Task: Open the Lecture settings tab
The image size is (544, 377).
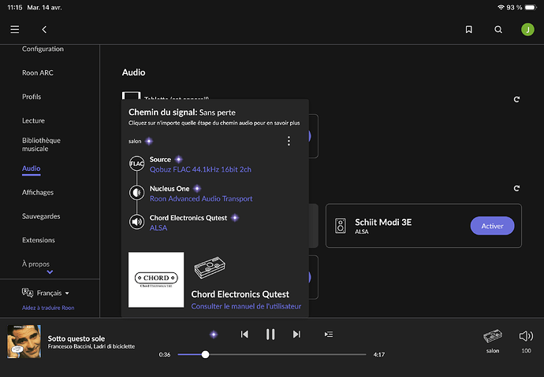Action: click(33, 120)
